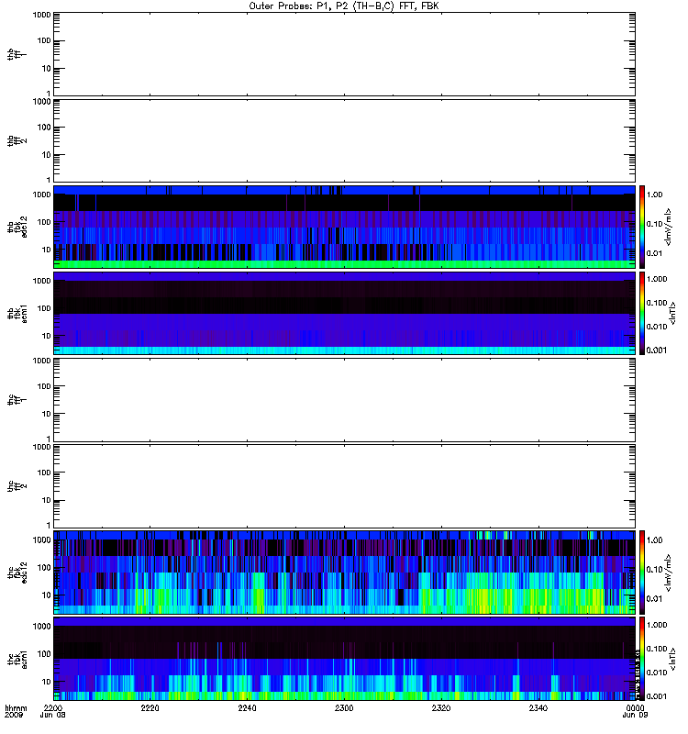Select the empty thb fff 1 plot panel

[344, 54]
